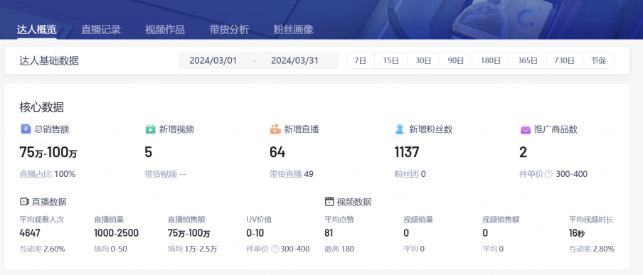Click the 互动率 2.60% text

[42, 249]
